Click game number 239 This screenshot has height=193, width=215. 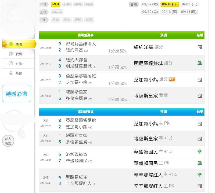(46, 136)
